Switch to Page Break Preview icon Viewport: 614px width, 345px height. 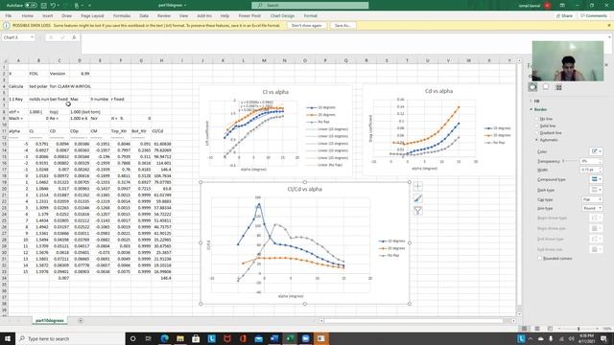[550, 329]
